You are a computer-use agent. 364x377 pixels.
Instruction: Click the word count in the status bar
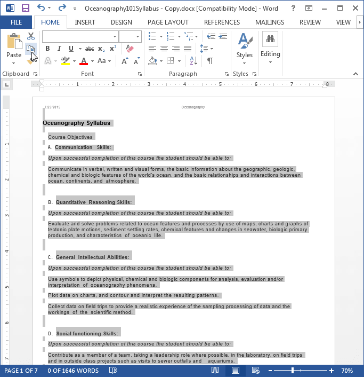coord(73,371)
